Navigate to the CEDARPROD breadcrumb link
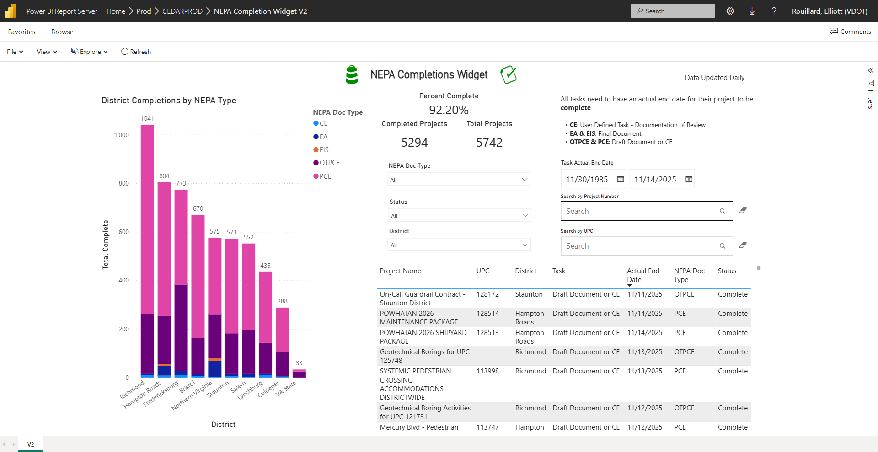 click(182, 11)
